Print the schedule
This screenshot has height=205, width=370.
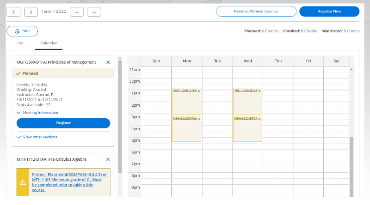coord(22,31)
